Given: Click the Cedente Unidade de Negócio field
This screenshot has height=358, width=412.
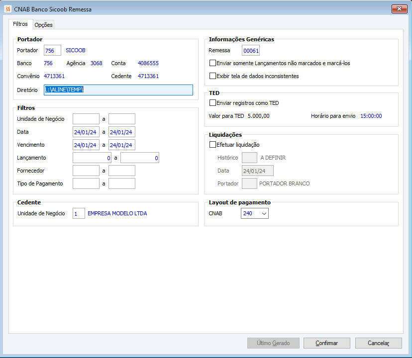Looking at the screenshot, I should (79, 213).
